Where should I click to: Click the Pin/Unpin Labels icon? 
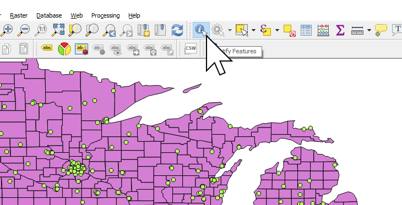[99, 49]
